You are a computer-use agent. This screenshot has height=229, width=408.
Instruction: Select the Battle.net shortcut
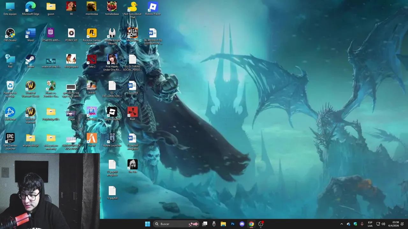coord(10,114)
